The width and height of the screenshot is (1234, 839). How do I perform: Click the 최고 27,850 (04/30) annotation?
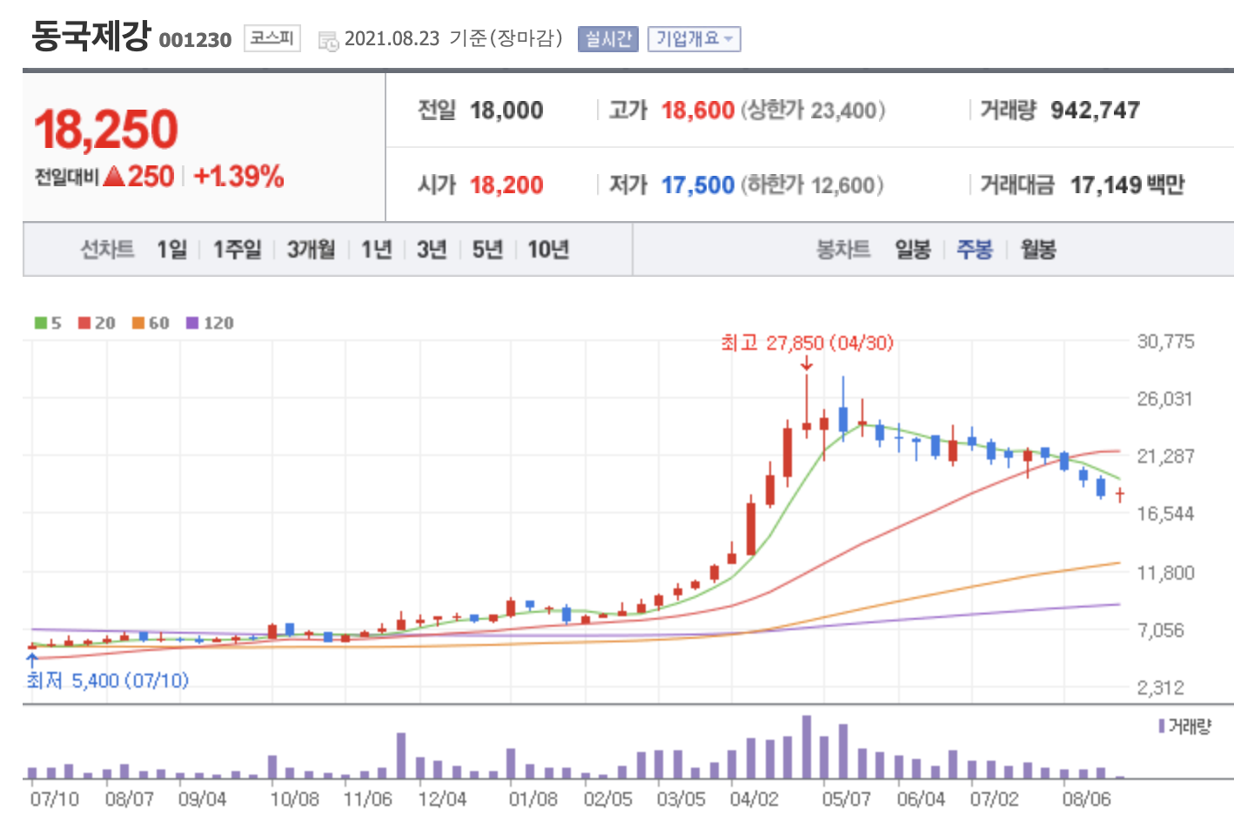pyautogui.click(x=808, y=343)
